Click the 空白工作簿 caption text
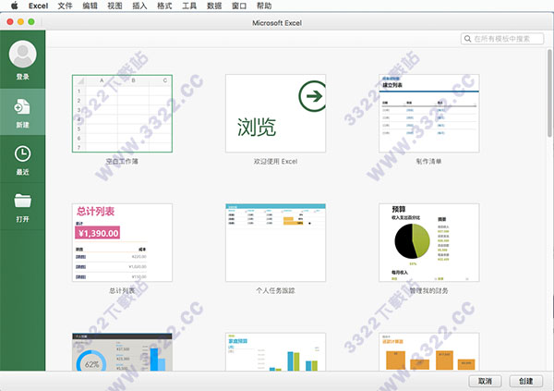 (x=122, y=162)
